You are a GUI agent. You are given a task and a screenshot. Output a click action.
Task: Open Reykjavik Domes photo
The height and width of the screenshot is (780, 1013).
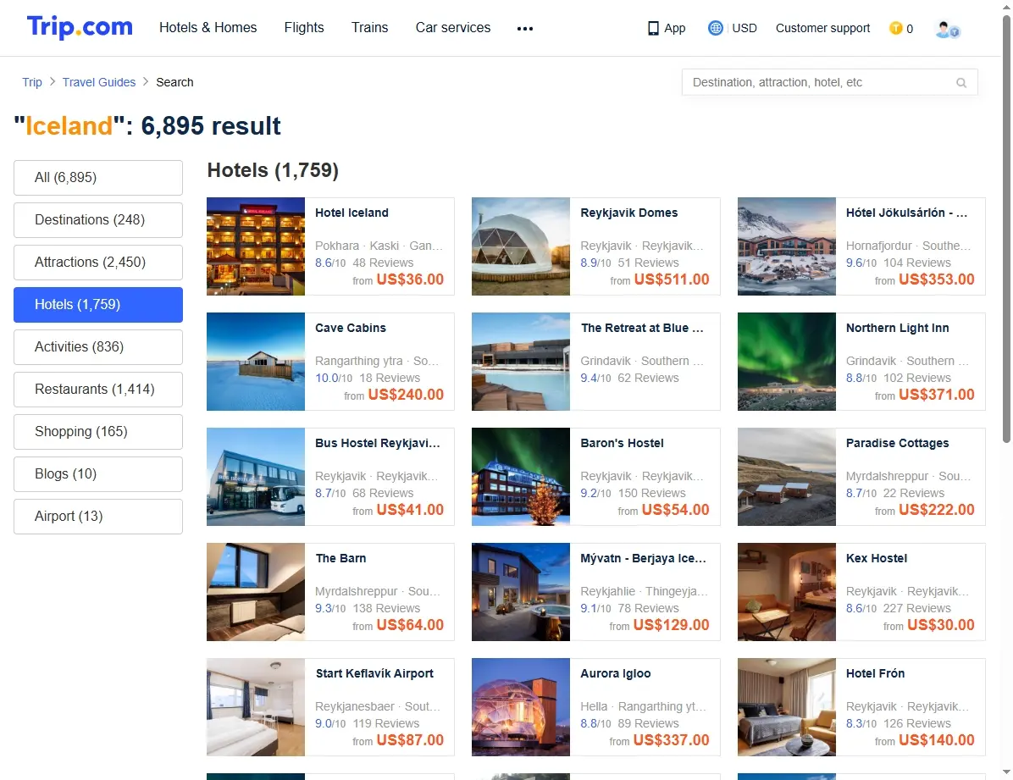tap(521, 246)
